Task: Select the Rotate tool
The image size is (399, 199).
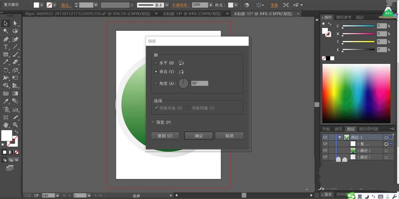Action: 6,70
